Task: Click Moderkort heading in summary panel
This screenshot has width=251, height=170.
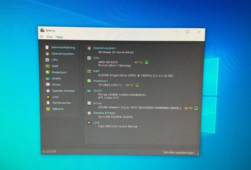Action: pos(100,81)
